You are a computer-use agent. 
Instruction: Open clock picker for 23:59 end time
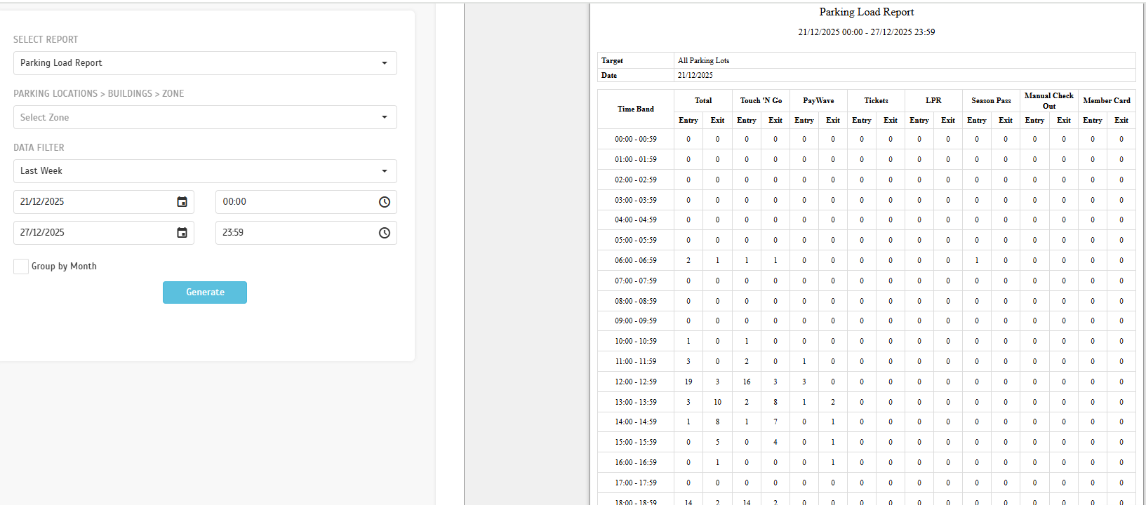pyautogui.click(x=384, y=233)
